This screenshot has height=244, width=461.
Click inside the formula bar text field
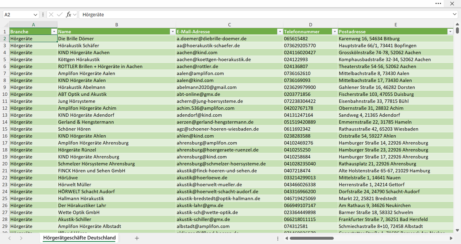tap(265, 15)
